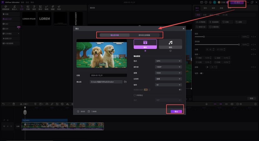Expand the 幀率 dropdown showing 60
Viewport: 259px width, 141px height.
click(x=168, y=85)
